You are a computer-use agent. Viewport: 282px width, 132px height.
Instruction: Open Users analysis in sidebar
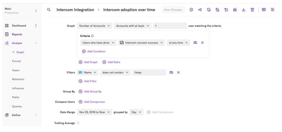click(16, 70)
